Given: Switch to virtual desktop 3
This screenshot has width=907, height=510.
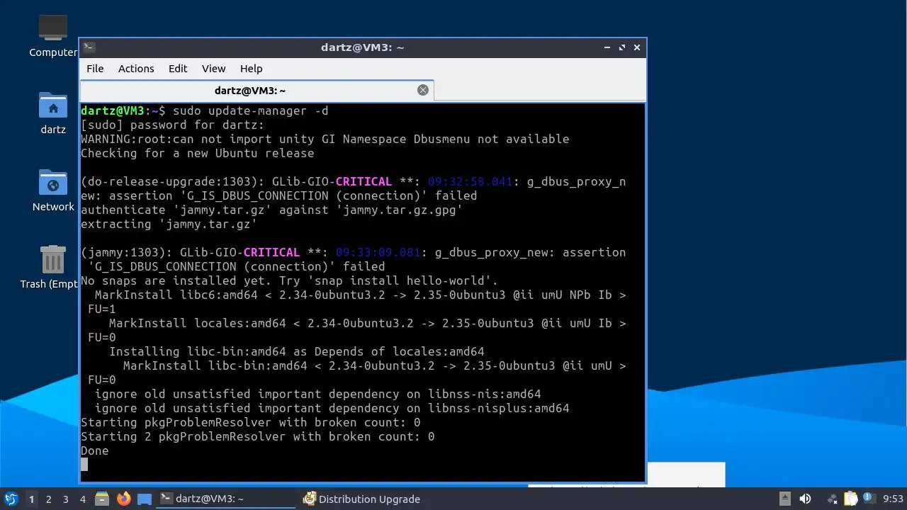Looking at the screenshot, I should click(65, 499).
